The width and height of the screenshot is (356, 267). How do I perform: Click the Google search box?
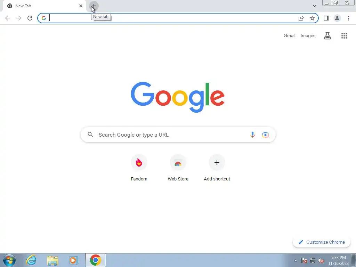point(178,135)
